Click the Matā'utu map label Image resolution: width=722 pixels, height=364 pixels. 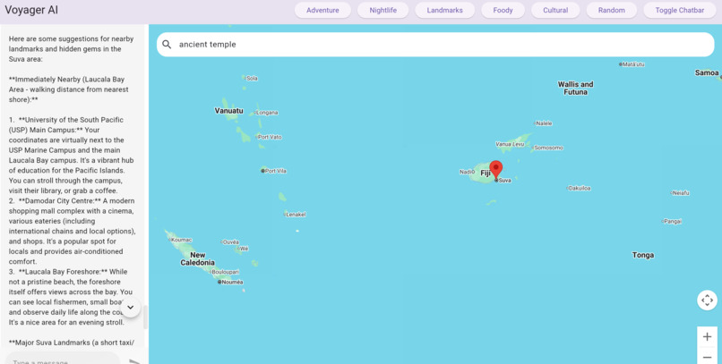632,64
